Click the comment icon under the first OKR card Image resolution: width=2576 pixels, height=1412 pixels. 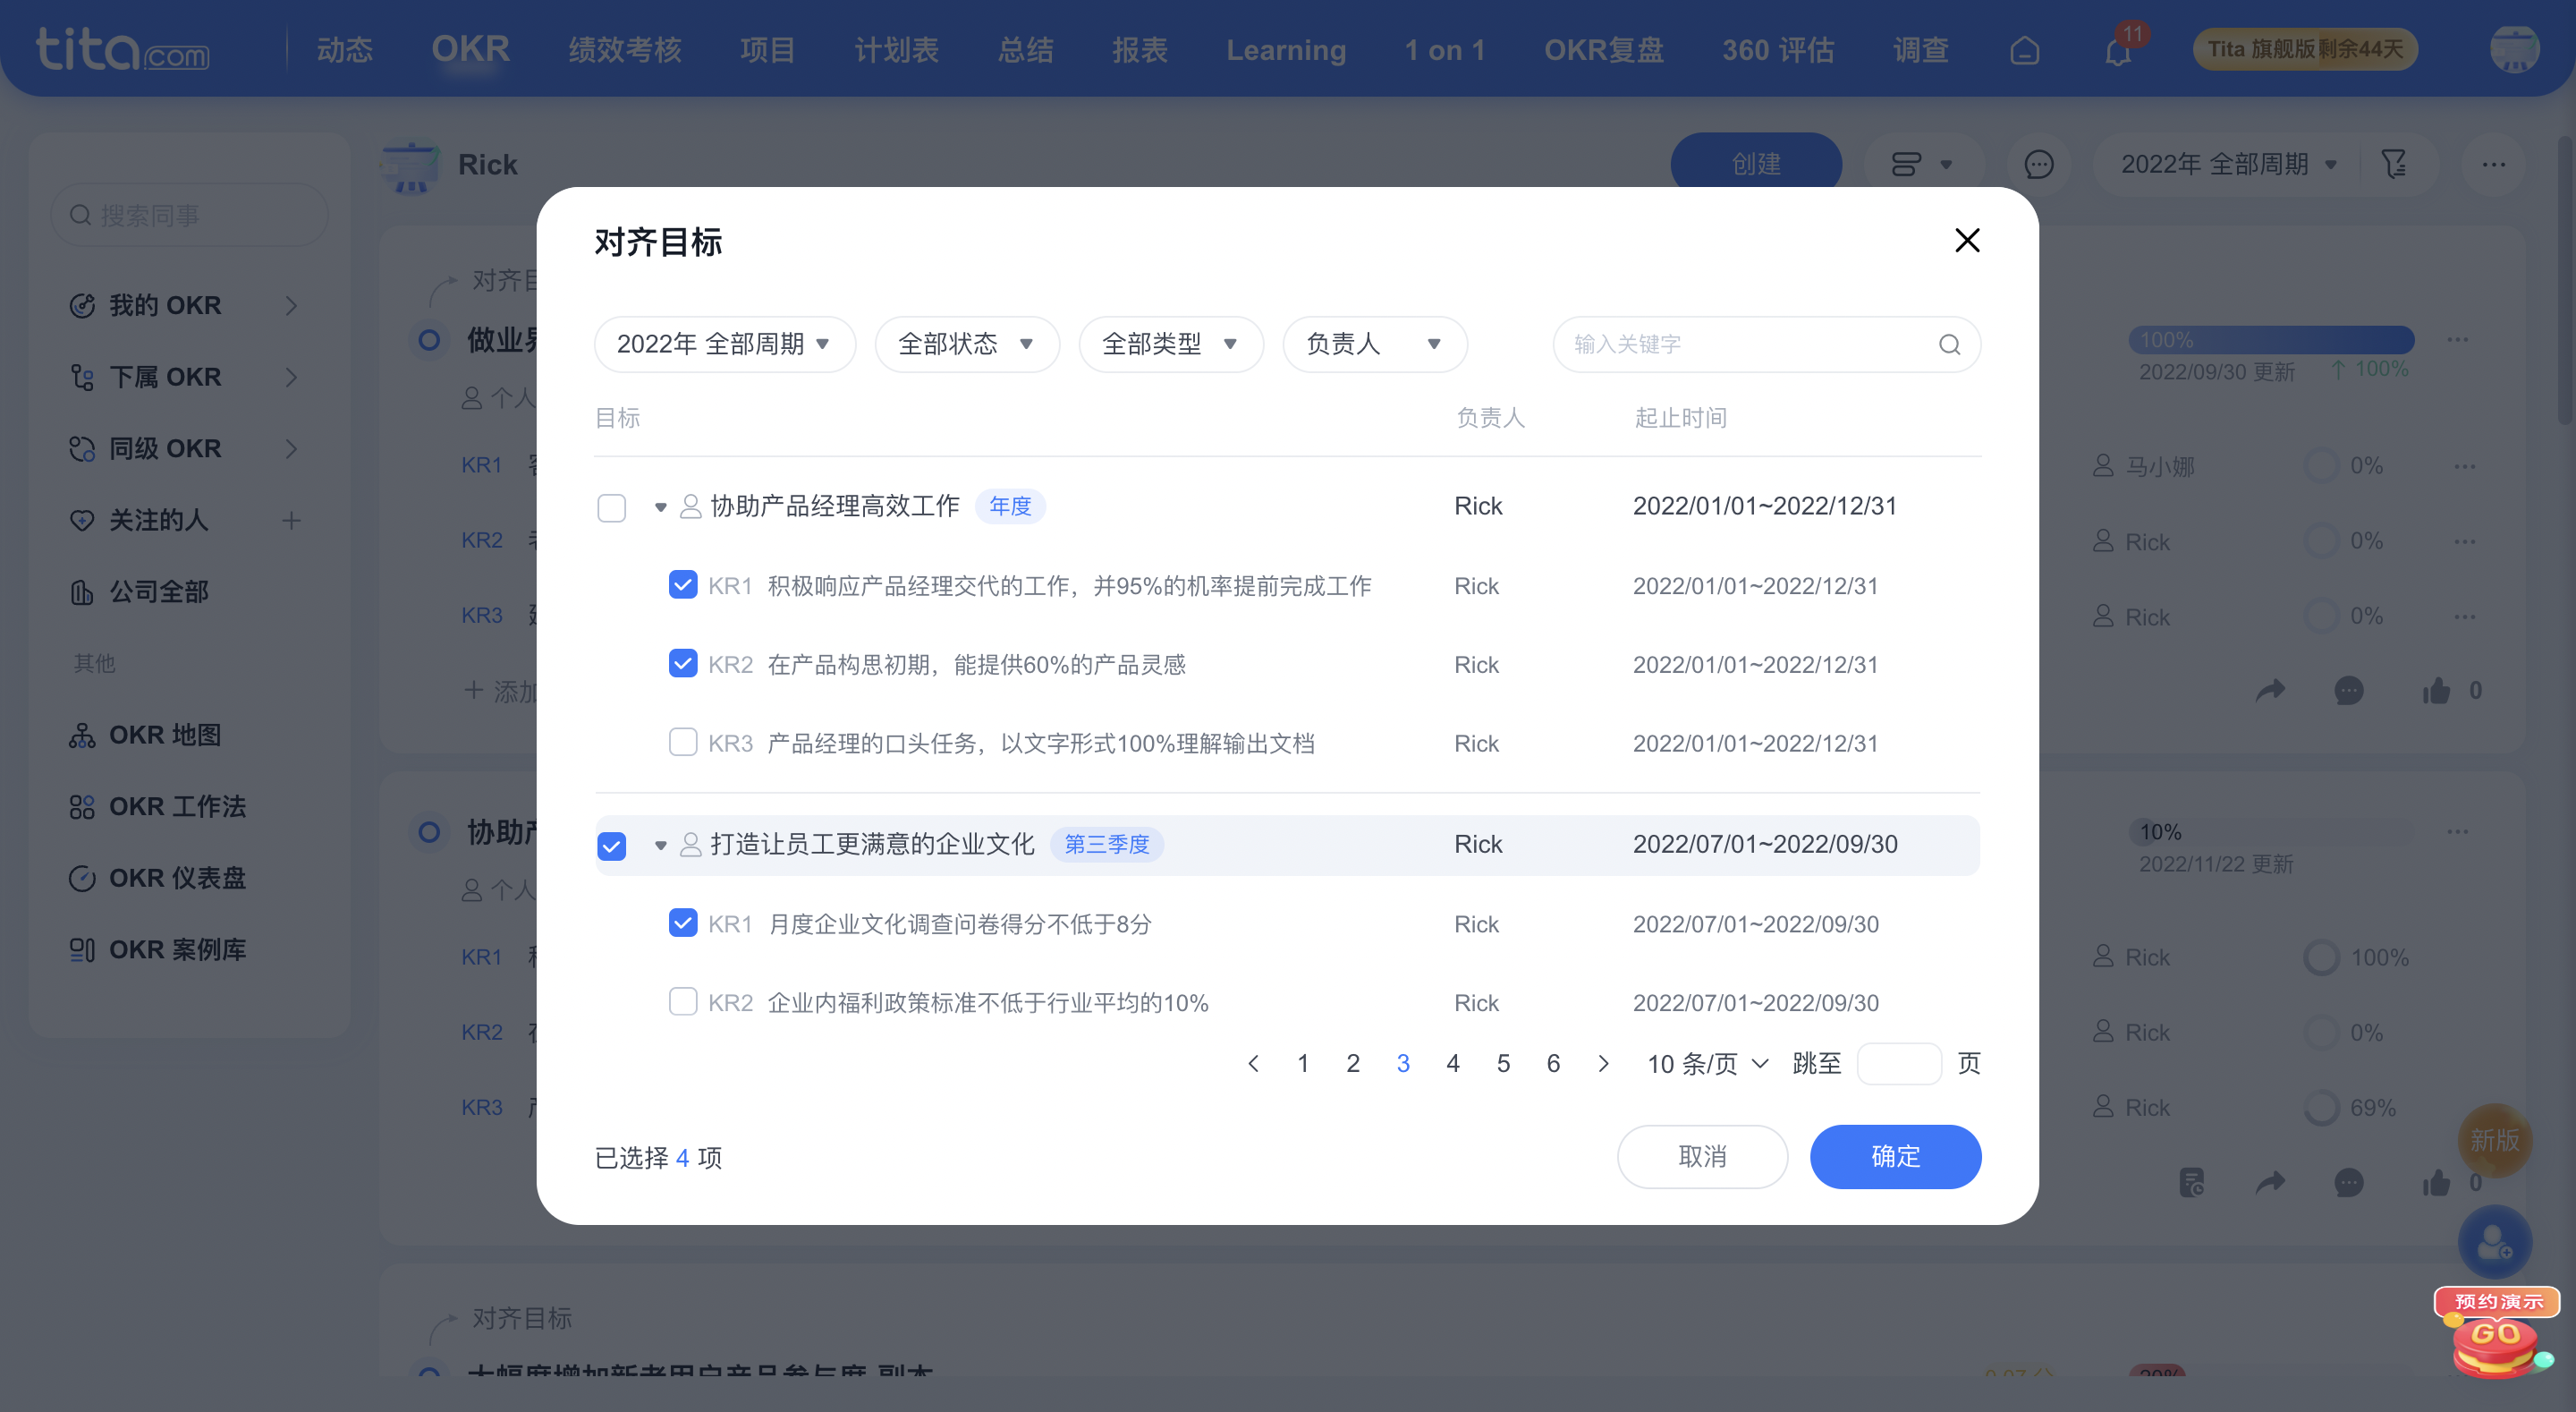tap(2348, 691)
